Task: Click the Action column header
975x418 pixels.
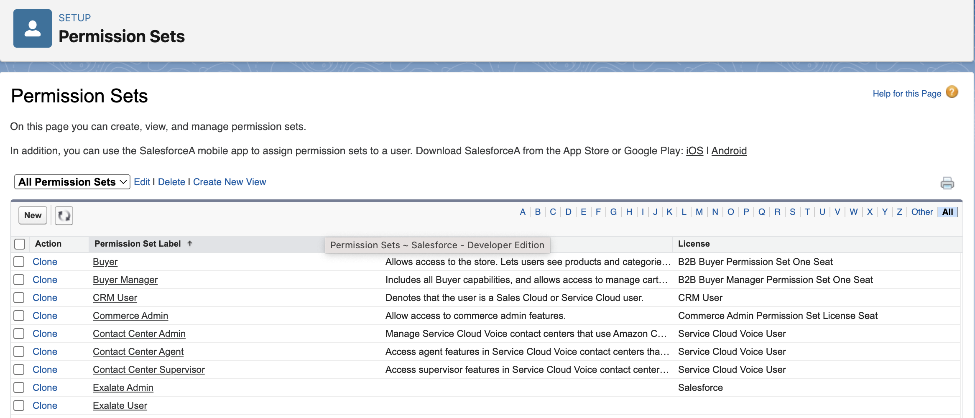Action: (48, 244)
